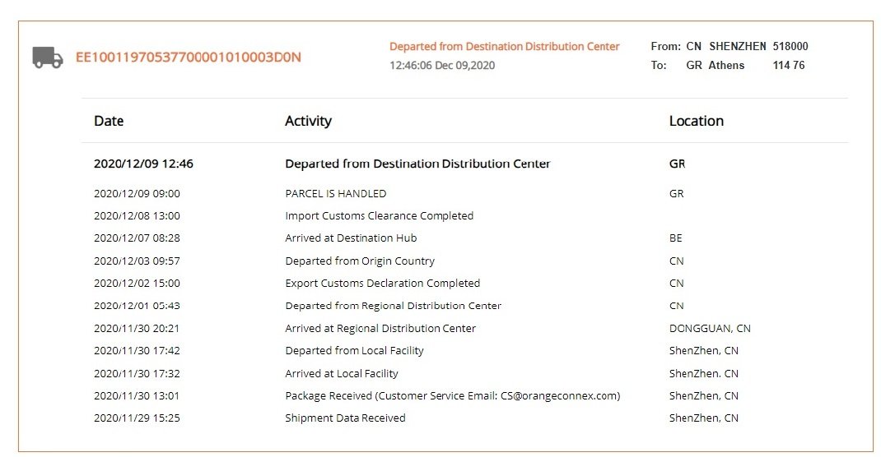Click the Package Received customer service email entry
This screenshot has width=881, height=457.
coord(452,396)
